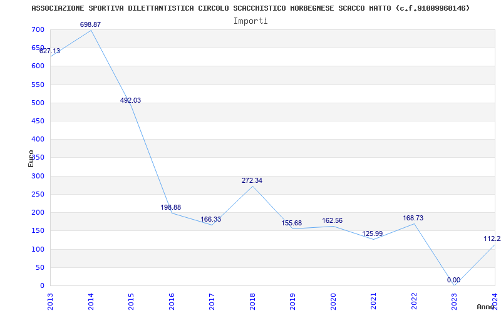Click the 0 y-axis tick label
The height and width of the screenshot is (313, 501).
point(42,285)
